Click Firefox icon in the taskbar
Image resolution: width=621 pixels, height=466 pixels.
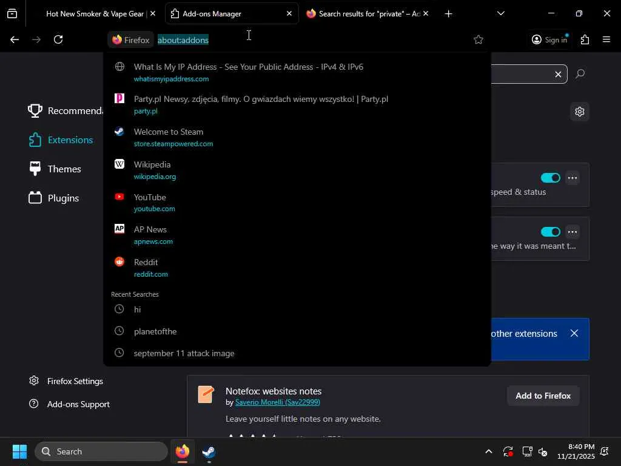183,451
